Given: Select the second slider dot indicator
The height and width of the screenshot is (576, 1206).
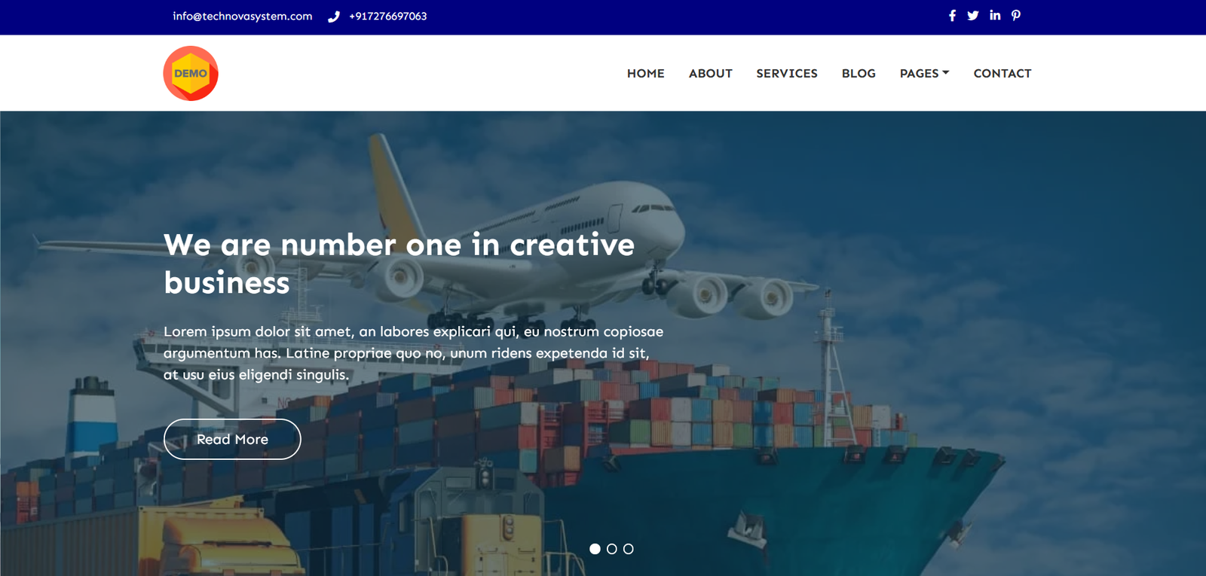Looking at the screenshot, I should click(611, 549).
